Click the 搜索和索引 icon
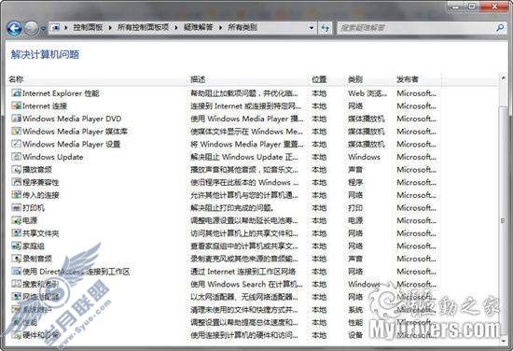513x351 pixels. click(16, 284)
